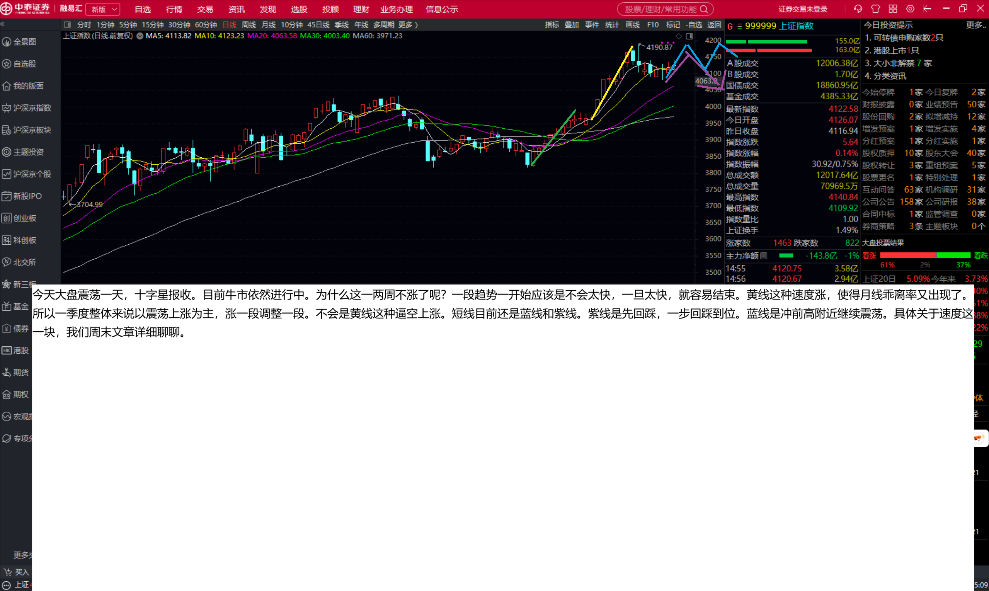Screen dimensions: 989x591
Task: Toggle the panel icon beside 分时
Action: 67,25
